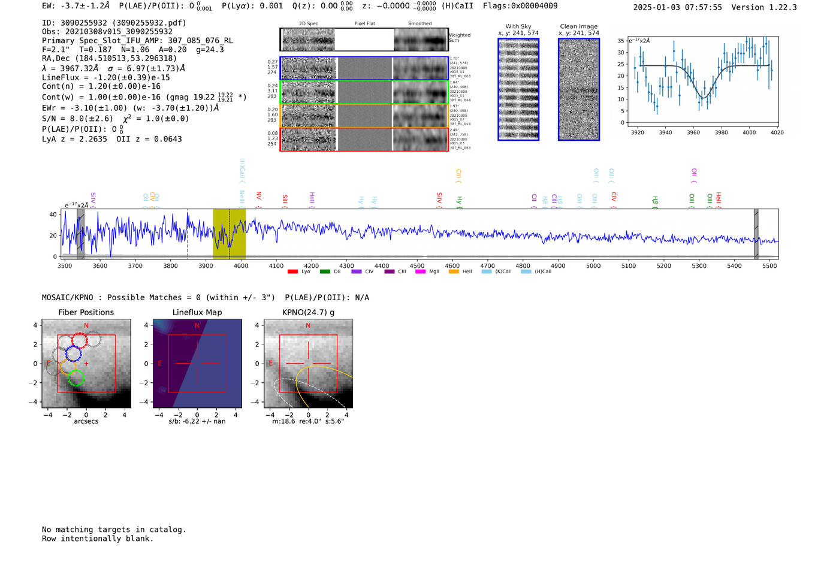Click the green fiber circle marker
839x571 pixels.
click(76, 378)
